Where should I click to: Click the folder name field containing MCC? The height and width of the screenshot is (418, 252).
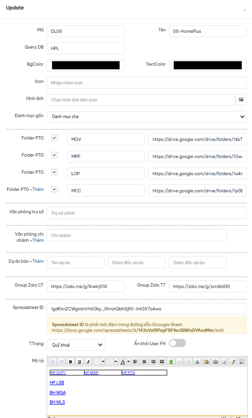point(106,190)
